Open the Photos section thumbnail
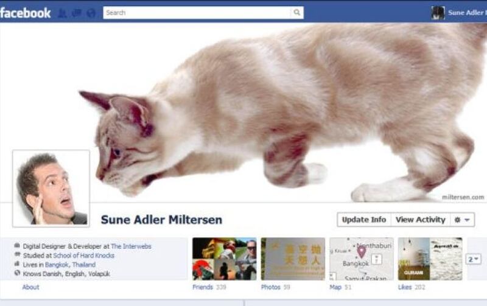 (293, 259)
